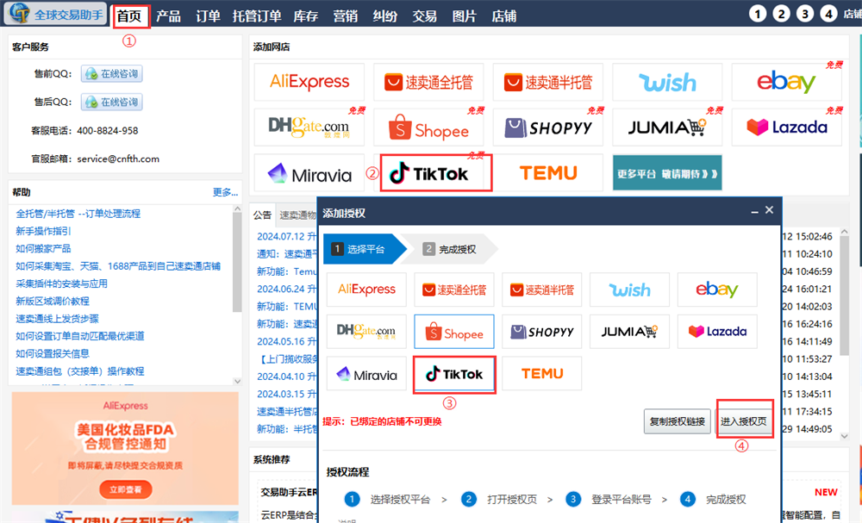Open 托管订单 menu tab
Image resolution: width=862 pixels, height=523 pixels.
257,16
